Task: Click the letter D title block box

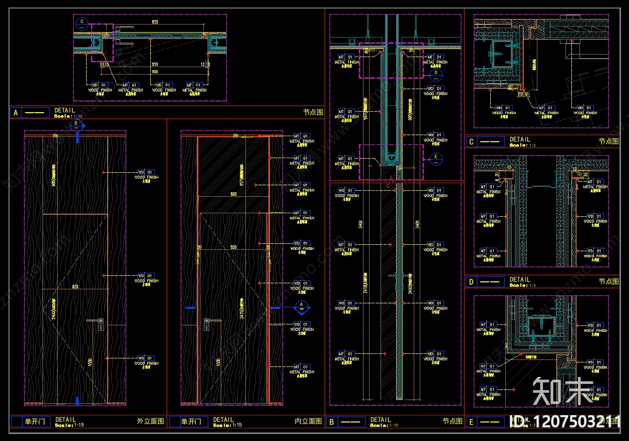Action: [x=471, y=282]
